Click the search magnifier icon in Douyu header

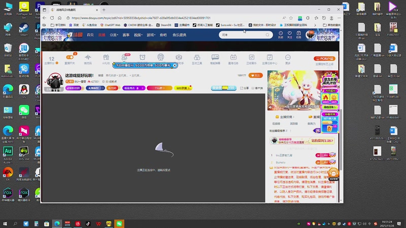click(x=267, y=34)
